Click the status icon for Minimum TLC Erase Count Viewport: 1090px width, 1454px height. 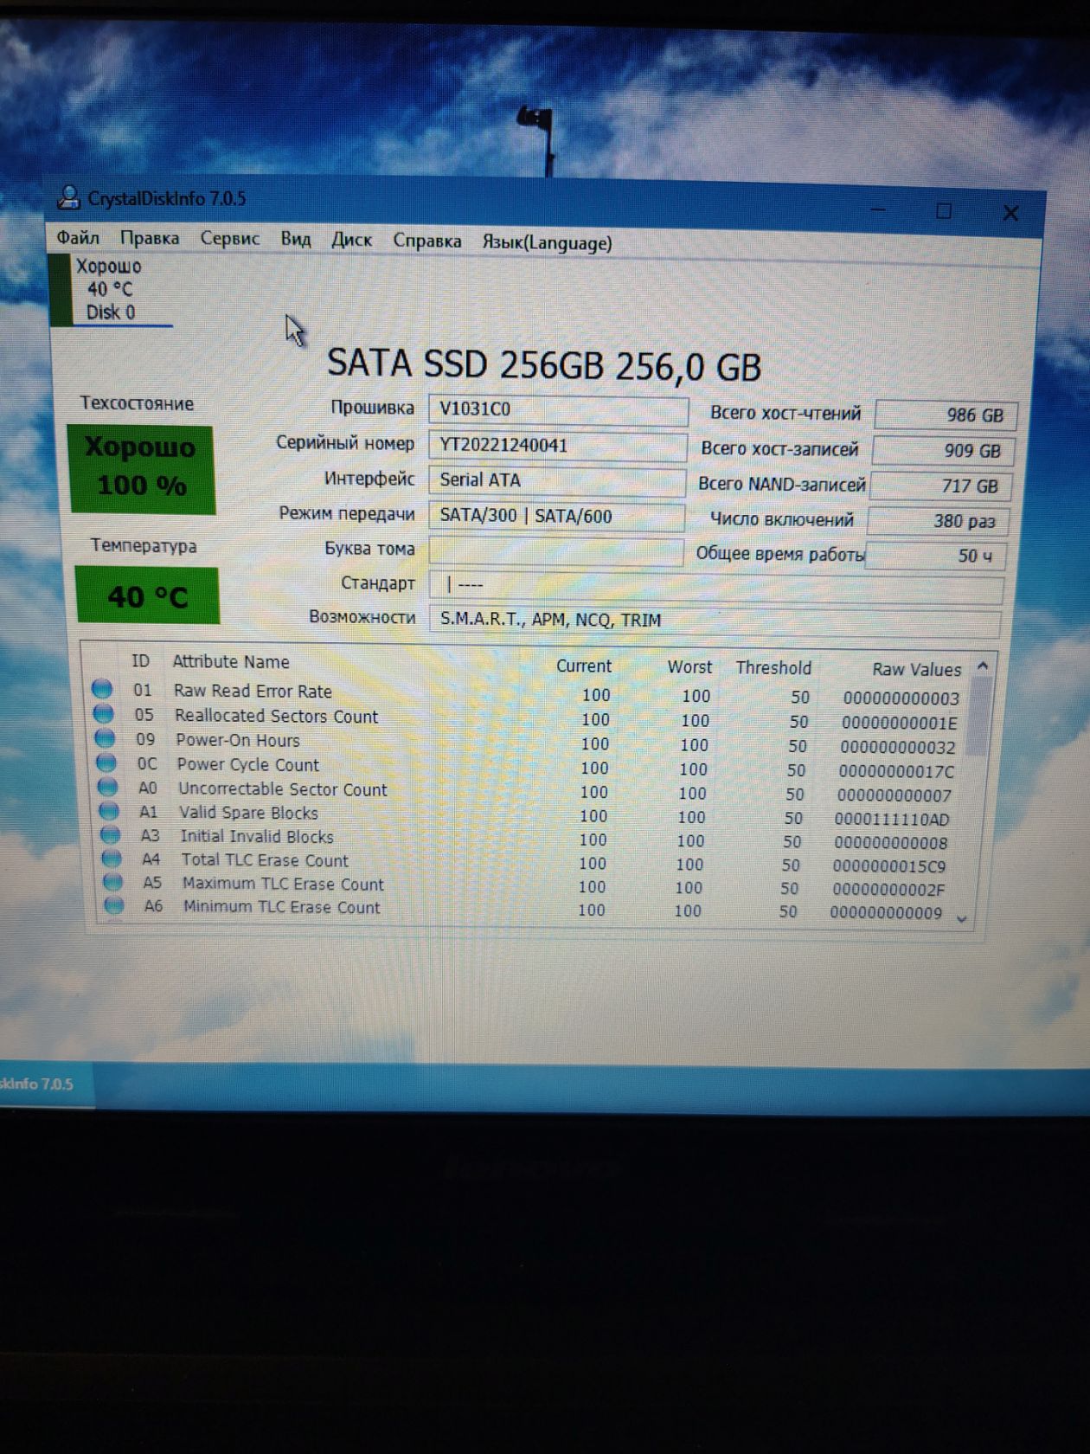tap(113, 905)
